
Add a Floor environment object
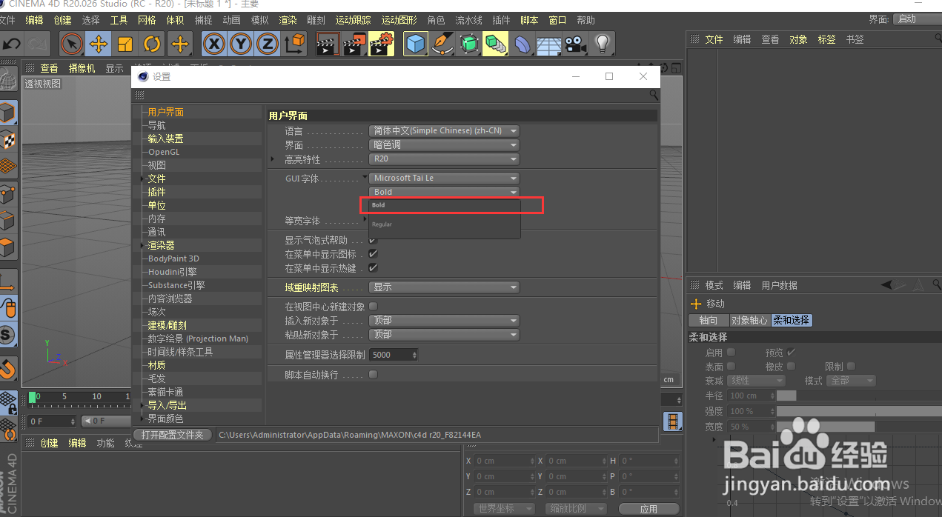549,44
